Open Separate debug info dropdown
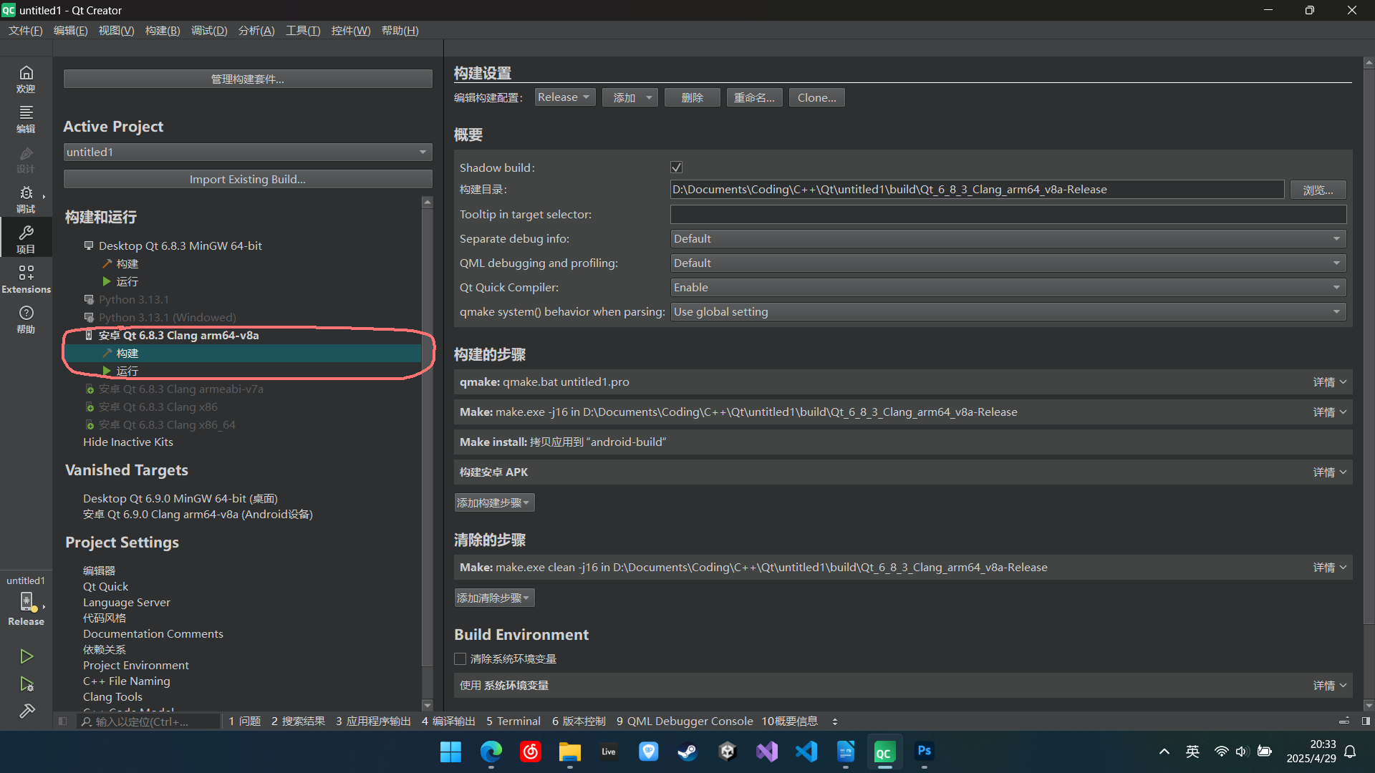Viewport: 1375px width, 773px height. click(1008, 238)
